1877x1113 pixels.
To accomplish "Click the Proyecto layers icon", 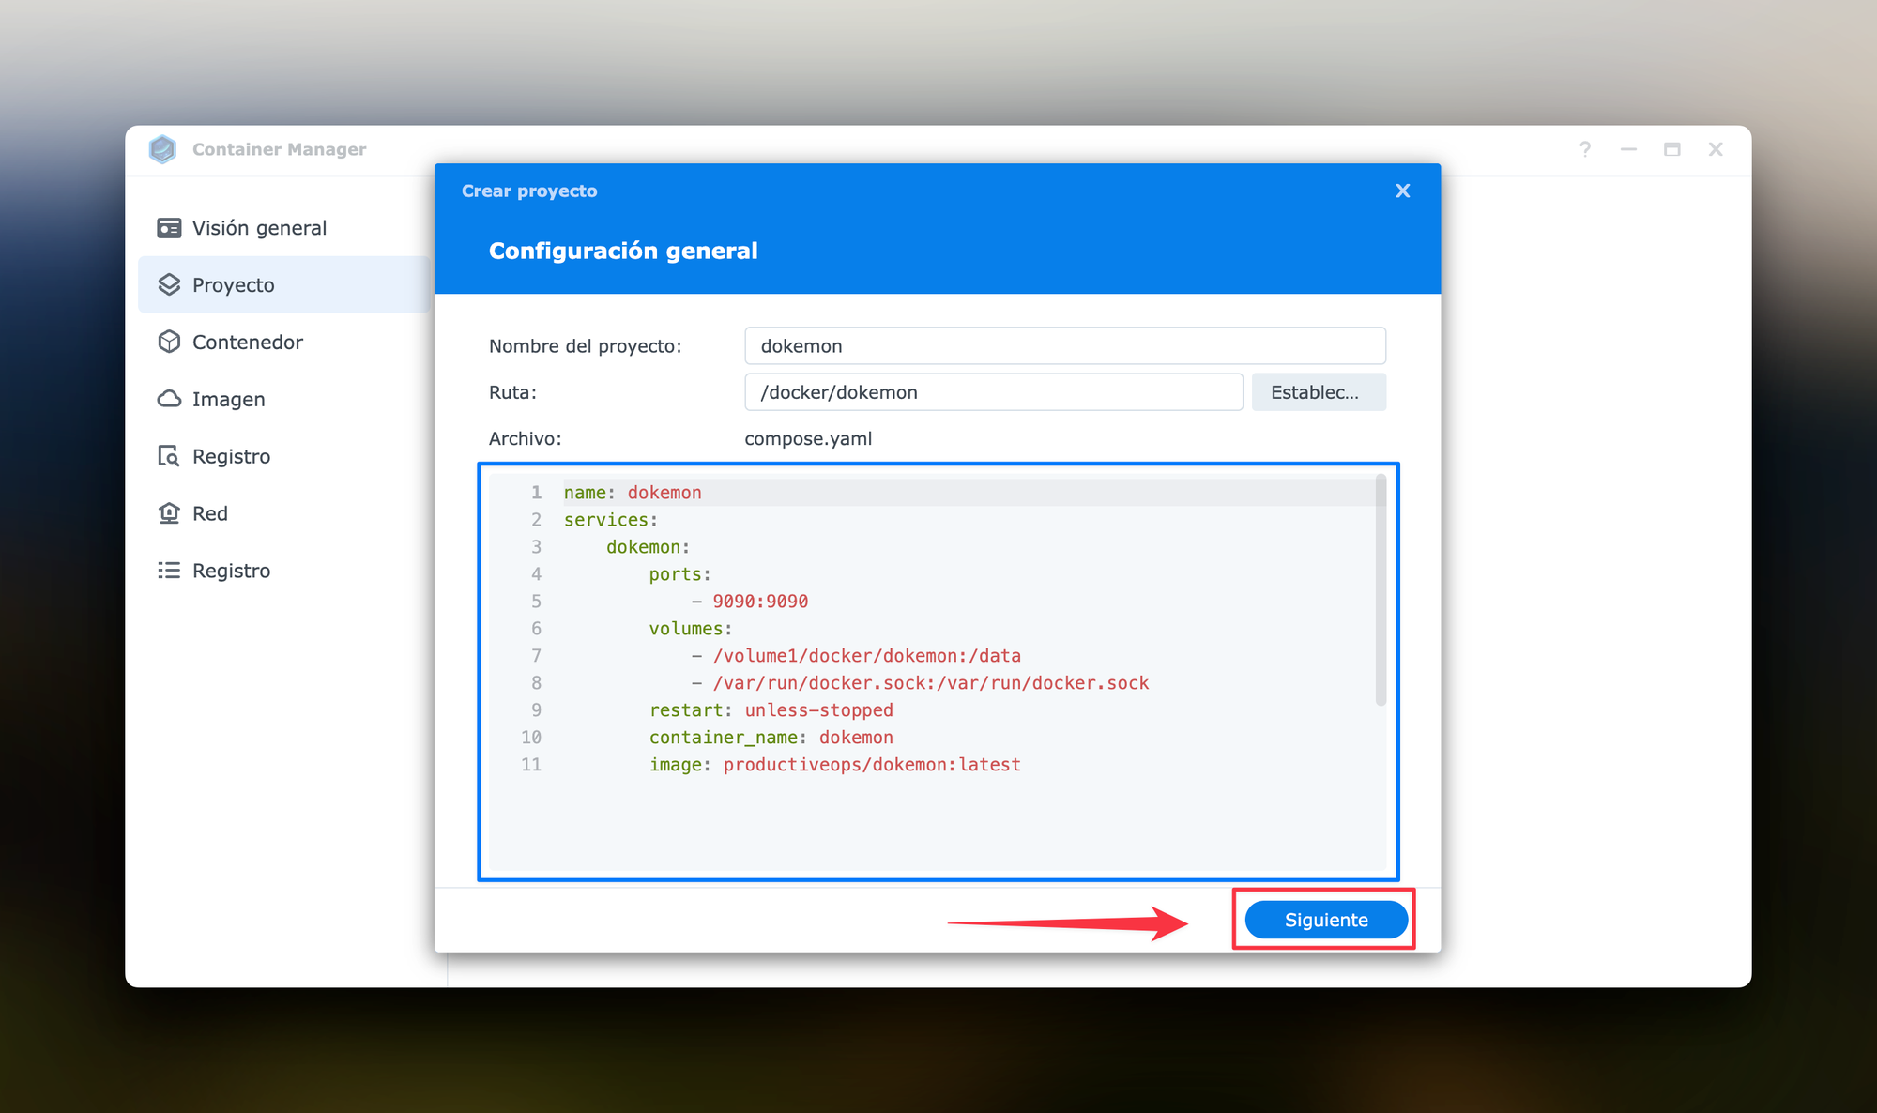I will pos(169,284).
